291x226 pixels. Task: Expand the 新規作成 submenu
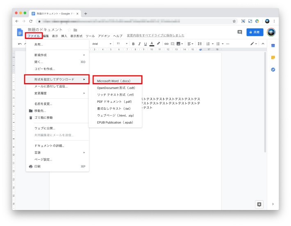tap(57, 55)
